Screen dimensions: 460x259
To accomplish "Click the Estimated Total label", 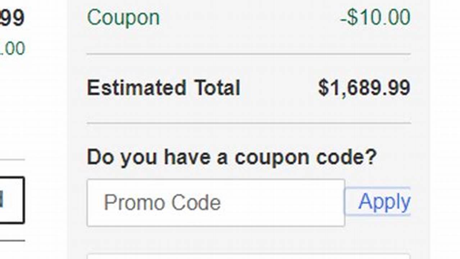I will [x=164, y=87].
